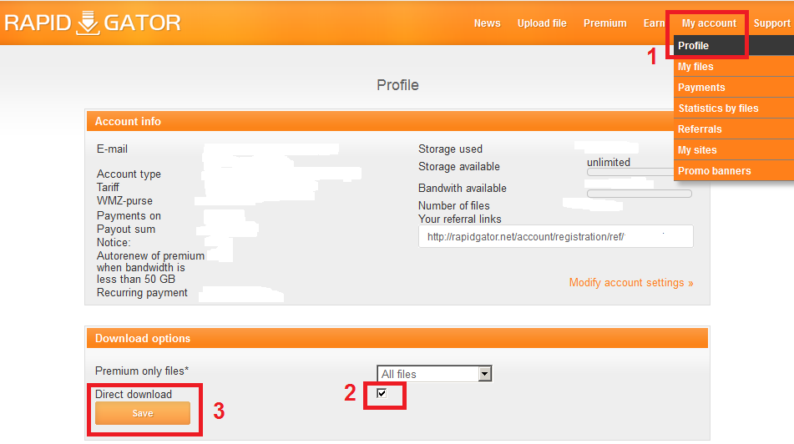Choose Referrals in the dropdown menu
Image resolution: width=794 pixels, height=444 pixels.
click(x=734, y=129)
